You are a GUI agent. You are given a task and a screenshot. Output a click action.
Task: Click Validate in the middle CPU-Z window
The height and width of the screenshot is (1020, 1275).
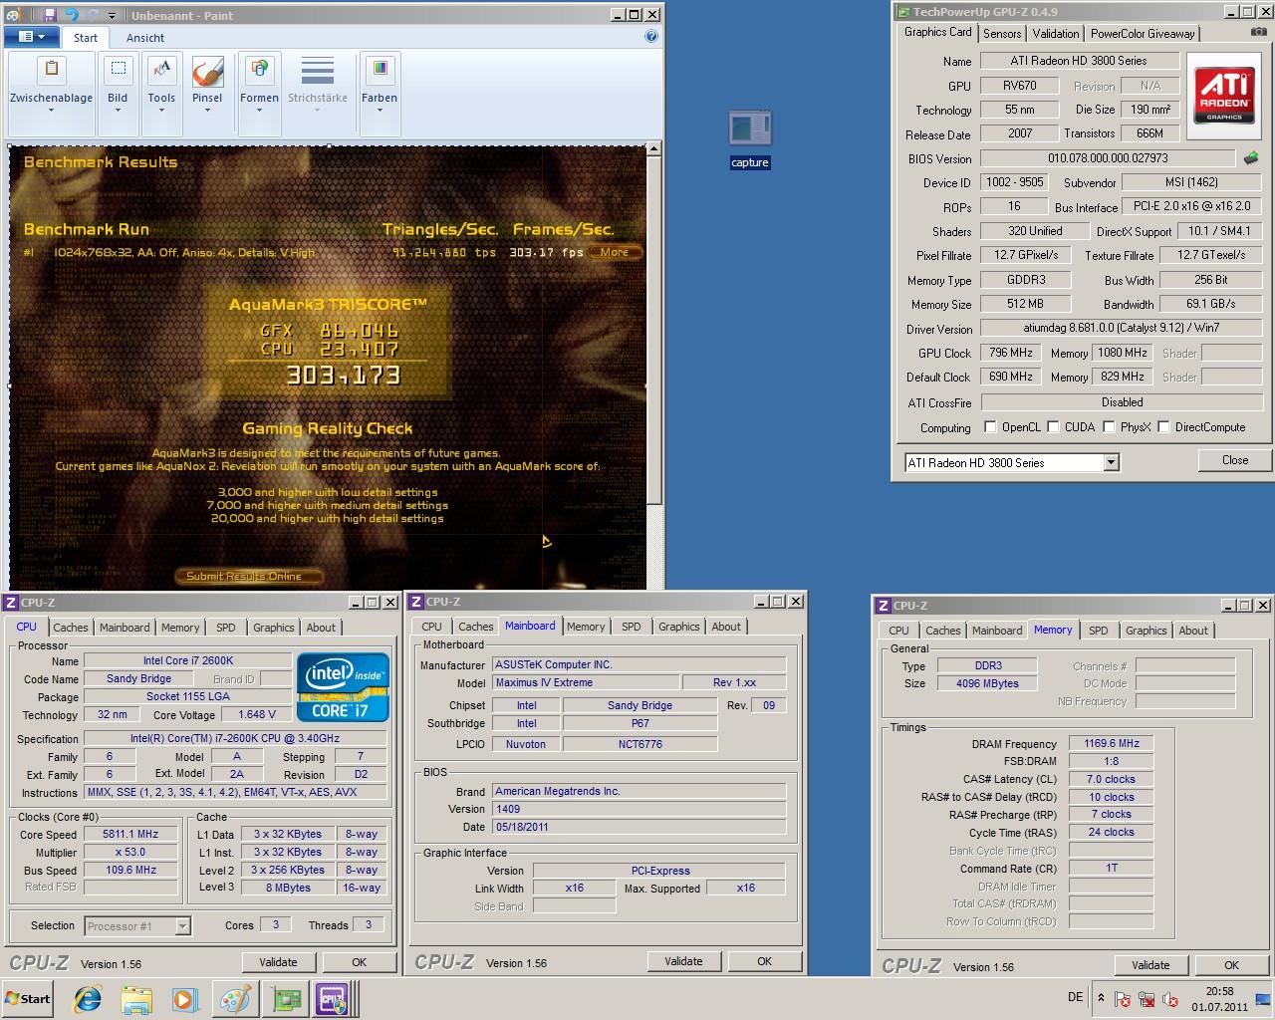pyautogui.click(x=683, y=961)
